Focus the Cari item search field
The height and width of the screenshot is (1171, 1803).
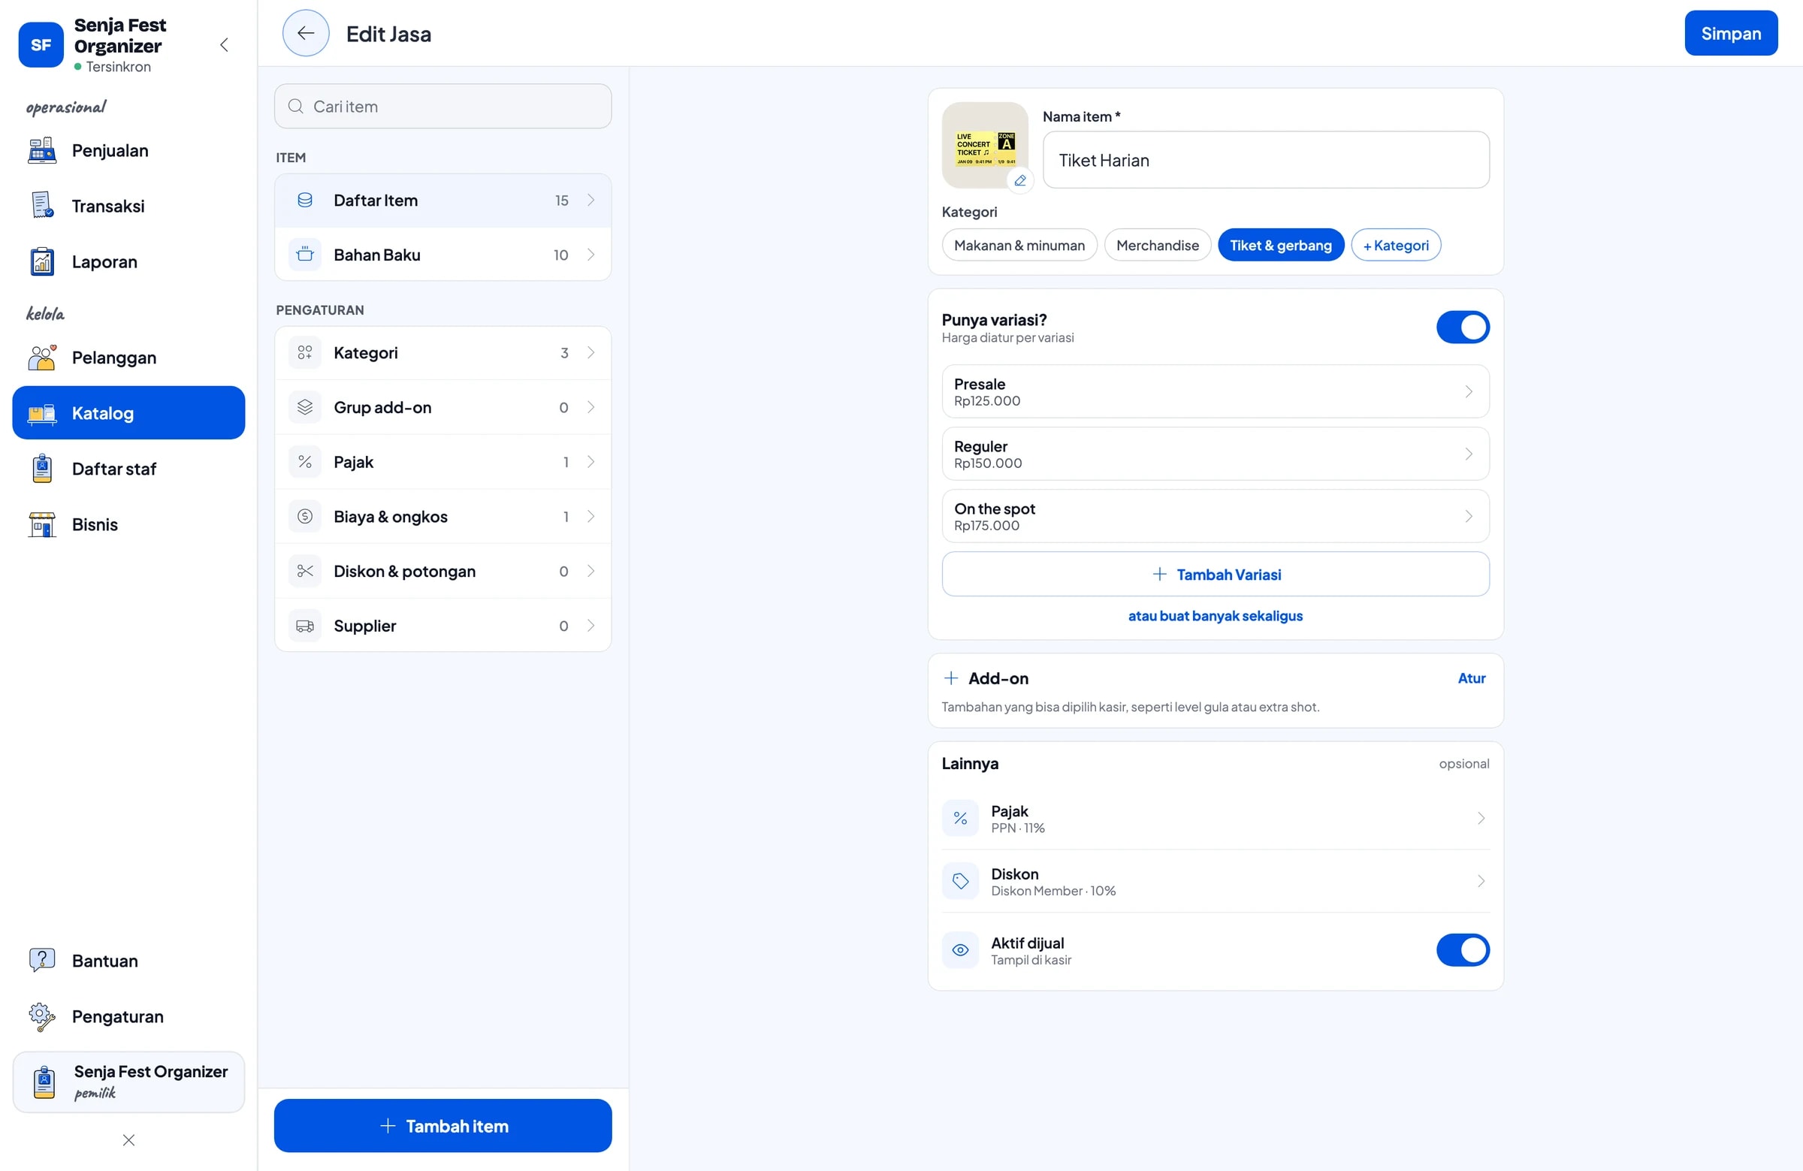click(x=442, y=106)
